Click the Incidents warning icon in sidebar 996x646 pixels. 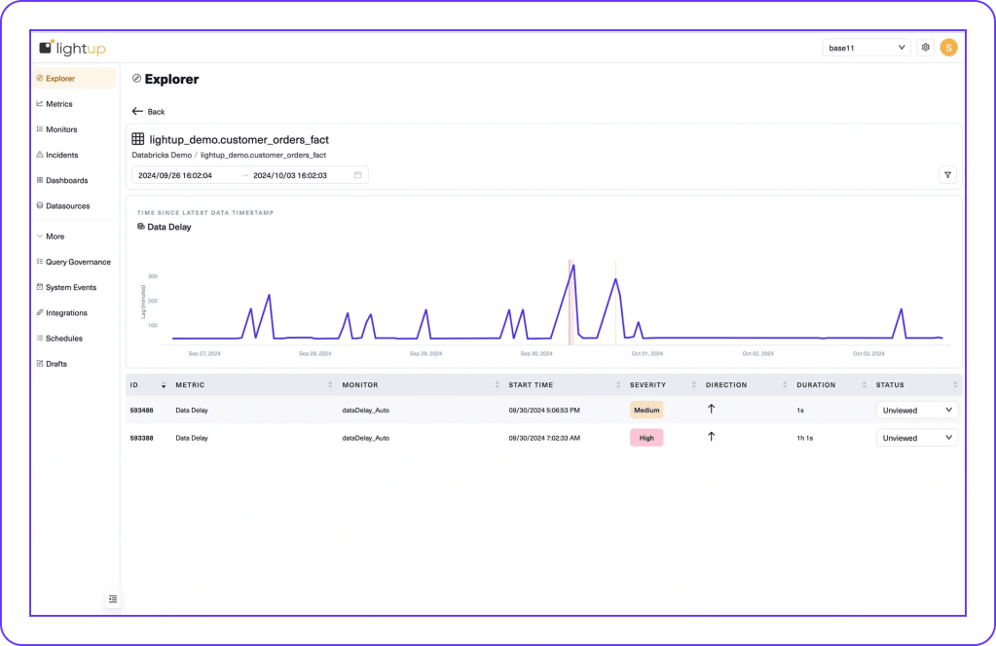[x=39, y=154]
